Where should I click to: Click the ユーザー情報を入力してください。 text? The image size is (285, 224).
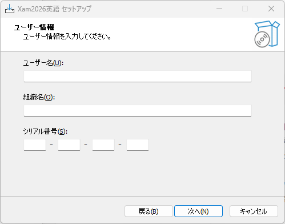pos(67,37)
